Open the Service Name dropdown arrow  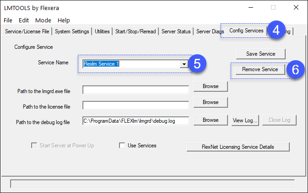pos(184,64)
